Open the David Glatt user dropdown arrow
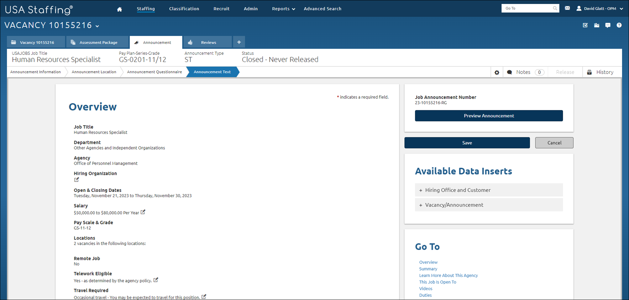Image resolution: width=629 pixels, height=300 pixels. (x=621, y=9)
